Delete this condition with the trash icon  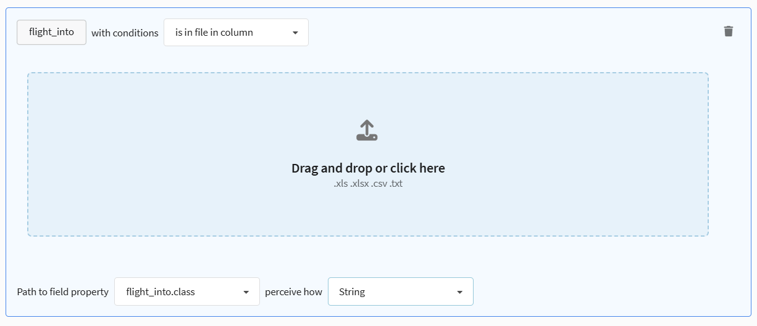729,31
